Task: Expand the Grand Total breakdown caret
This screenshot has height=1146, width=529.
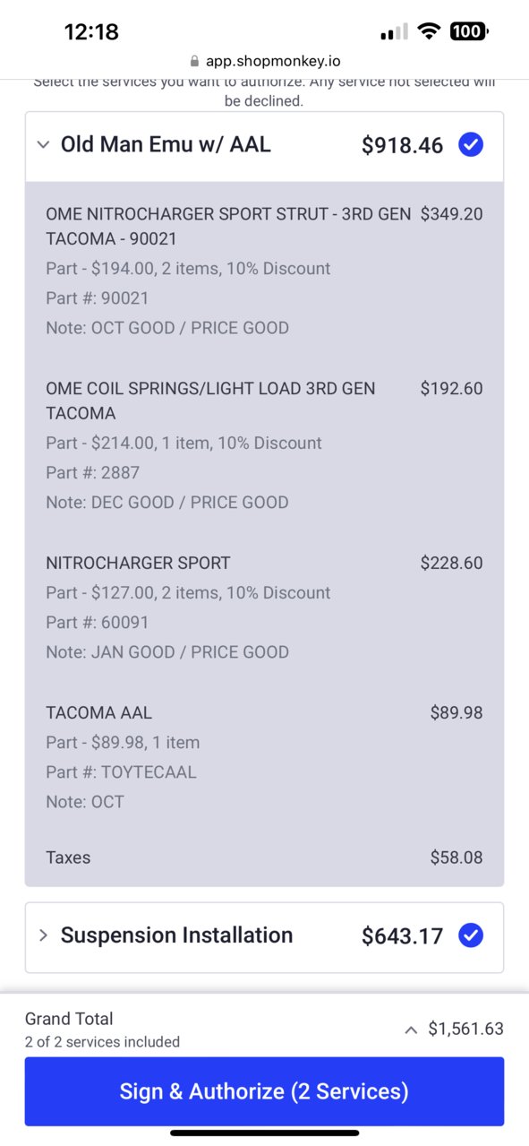Action: pos(411,1030)
